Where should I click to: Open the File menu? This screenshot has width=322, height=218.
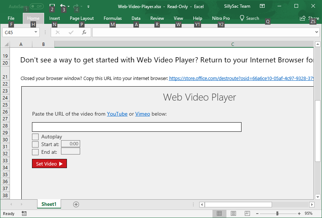pos(11,18)
